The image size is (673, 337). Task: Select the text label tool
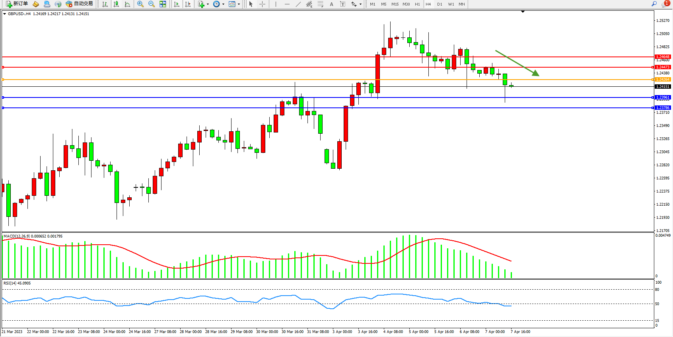331,4
